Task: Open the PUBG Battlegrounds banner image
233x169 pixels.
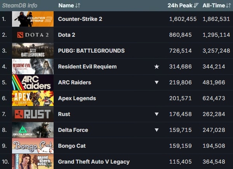Action: [x=33, y=51]
